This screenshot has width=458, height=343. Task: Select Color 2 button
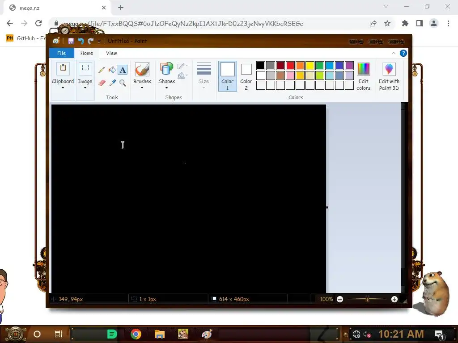point(246,76)
